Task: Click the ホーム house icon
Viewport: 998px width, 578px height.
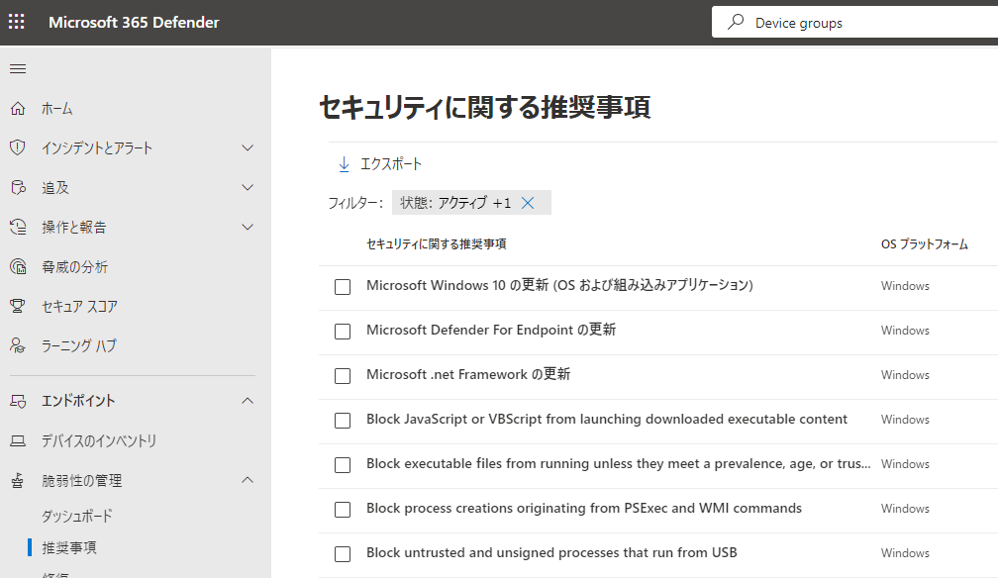Action: coord(18,109)
